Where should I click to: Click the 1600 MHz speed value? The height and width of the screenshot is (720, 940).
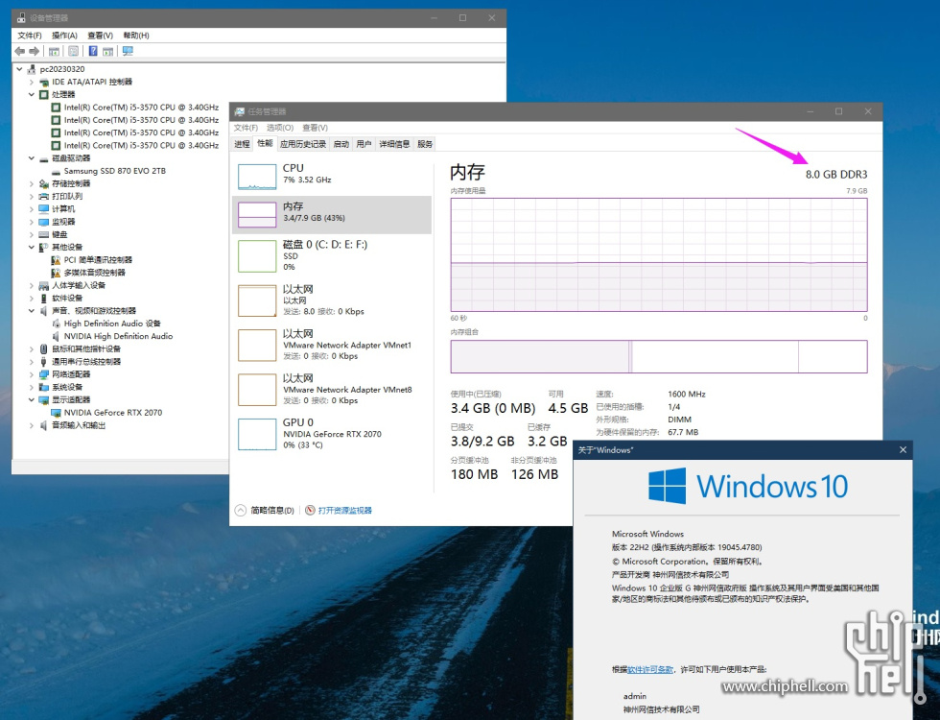click(687, 395)
